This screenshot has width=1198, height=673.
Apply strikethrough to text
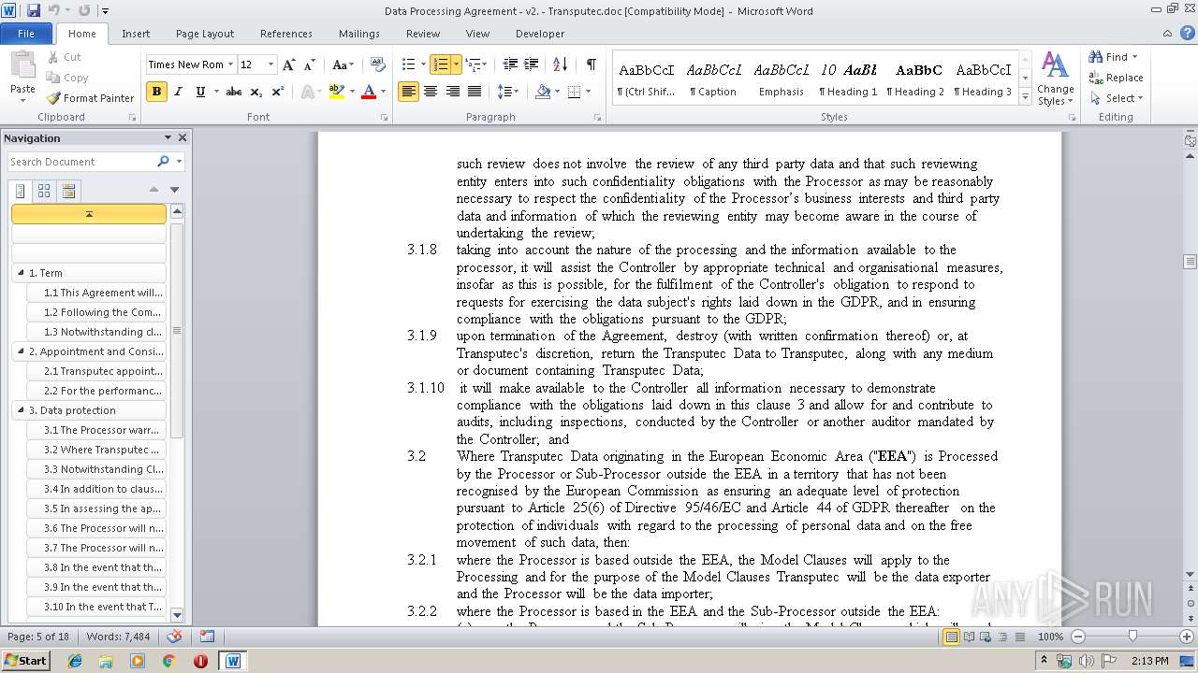click(x=234, y=92)
